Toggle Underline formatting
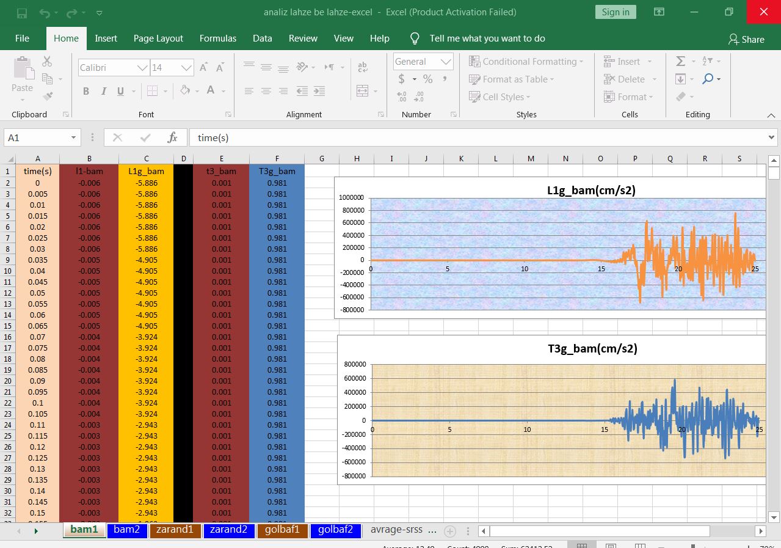This screenshot has width=781, height=548. point(120,91)
